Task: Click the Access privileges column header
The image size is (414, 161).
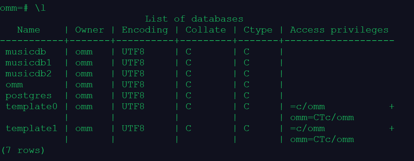Action: click(339, 30)
